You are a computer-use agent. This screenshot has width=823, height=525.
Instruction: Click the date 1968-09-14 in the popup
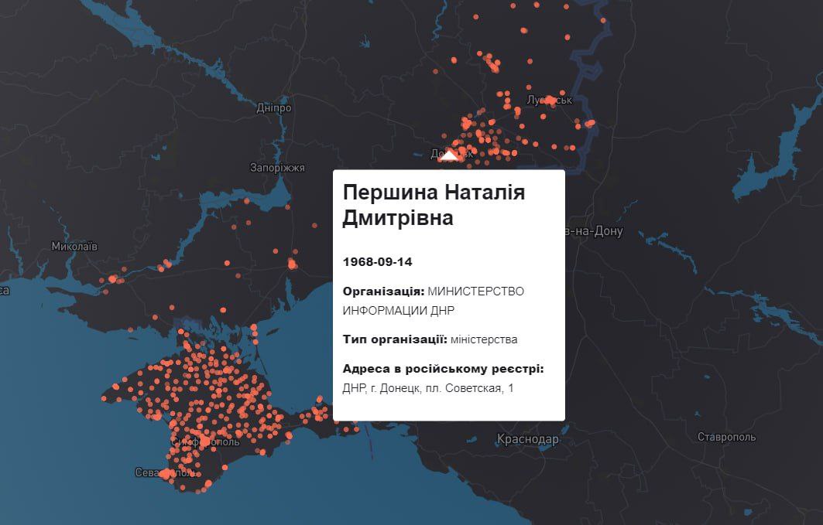(378, 262)
